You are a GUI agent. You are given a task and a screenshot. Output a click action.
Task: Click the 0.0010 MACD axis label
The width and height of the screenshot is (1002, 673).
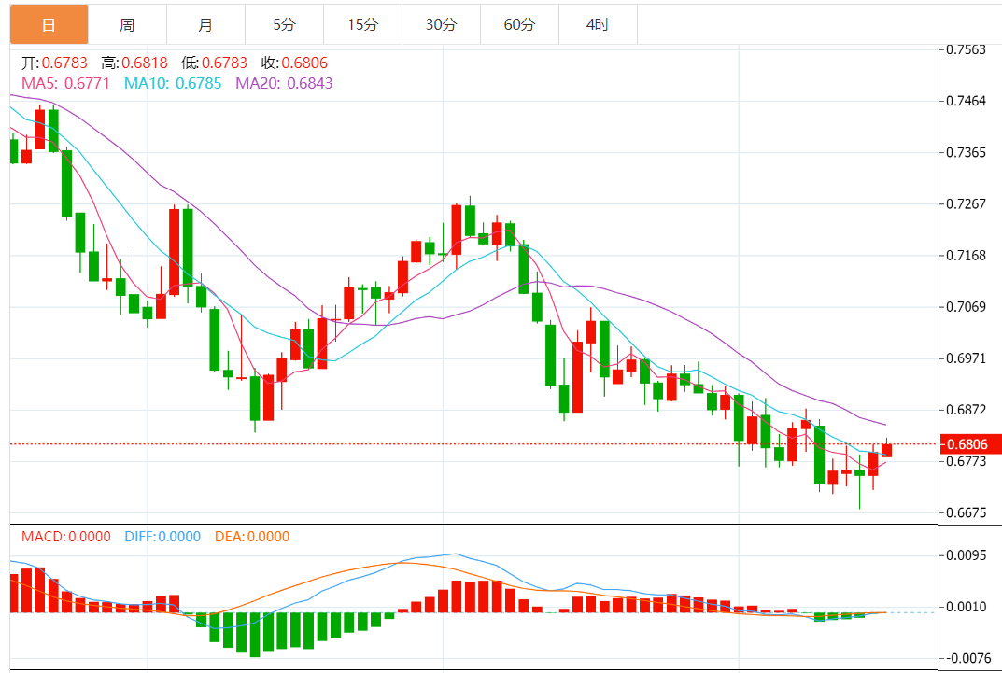click(x=967, y=607)
